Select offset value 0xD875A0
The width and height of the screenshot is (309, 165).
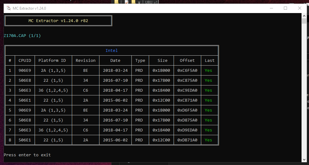coord(187,120)
